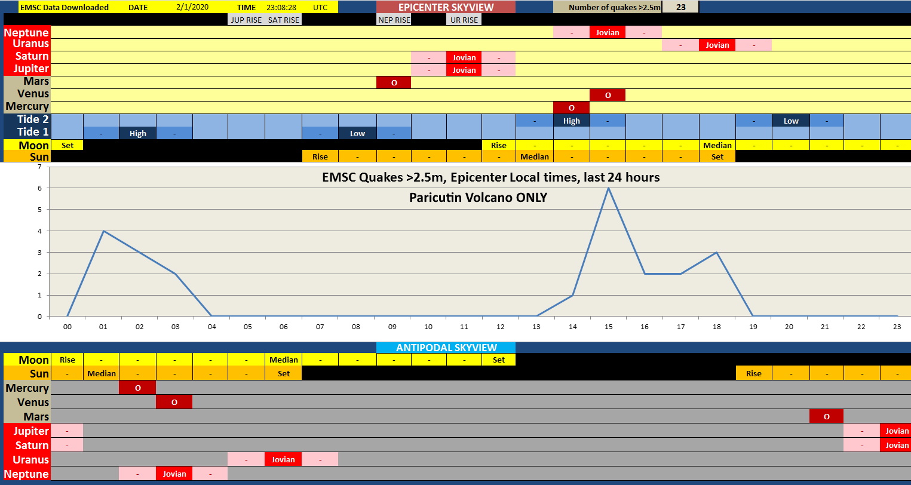Click Jovian cell in Epicenter Neptune row
The height and width of the screenshot is (485, 911).
(x=608, y=32)
